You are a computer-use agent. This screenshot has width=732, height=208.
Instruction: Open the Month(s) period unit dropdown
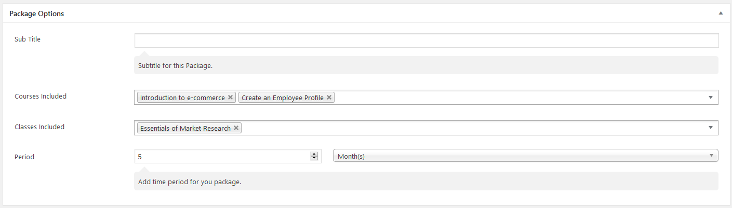point(525,156)
